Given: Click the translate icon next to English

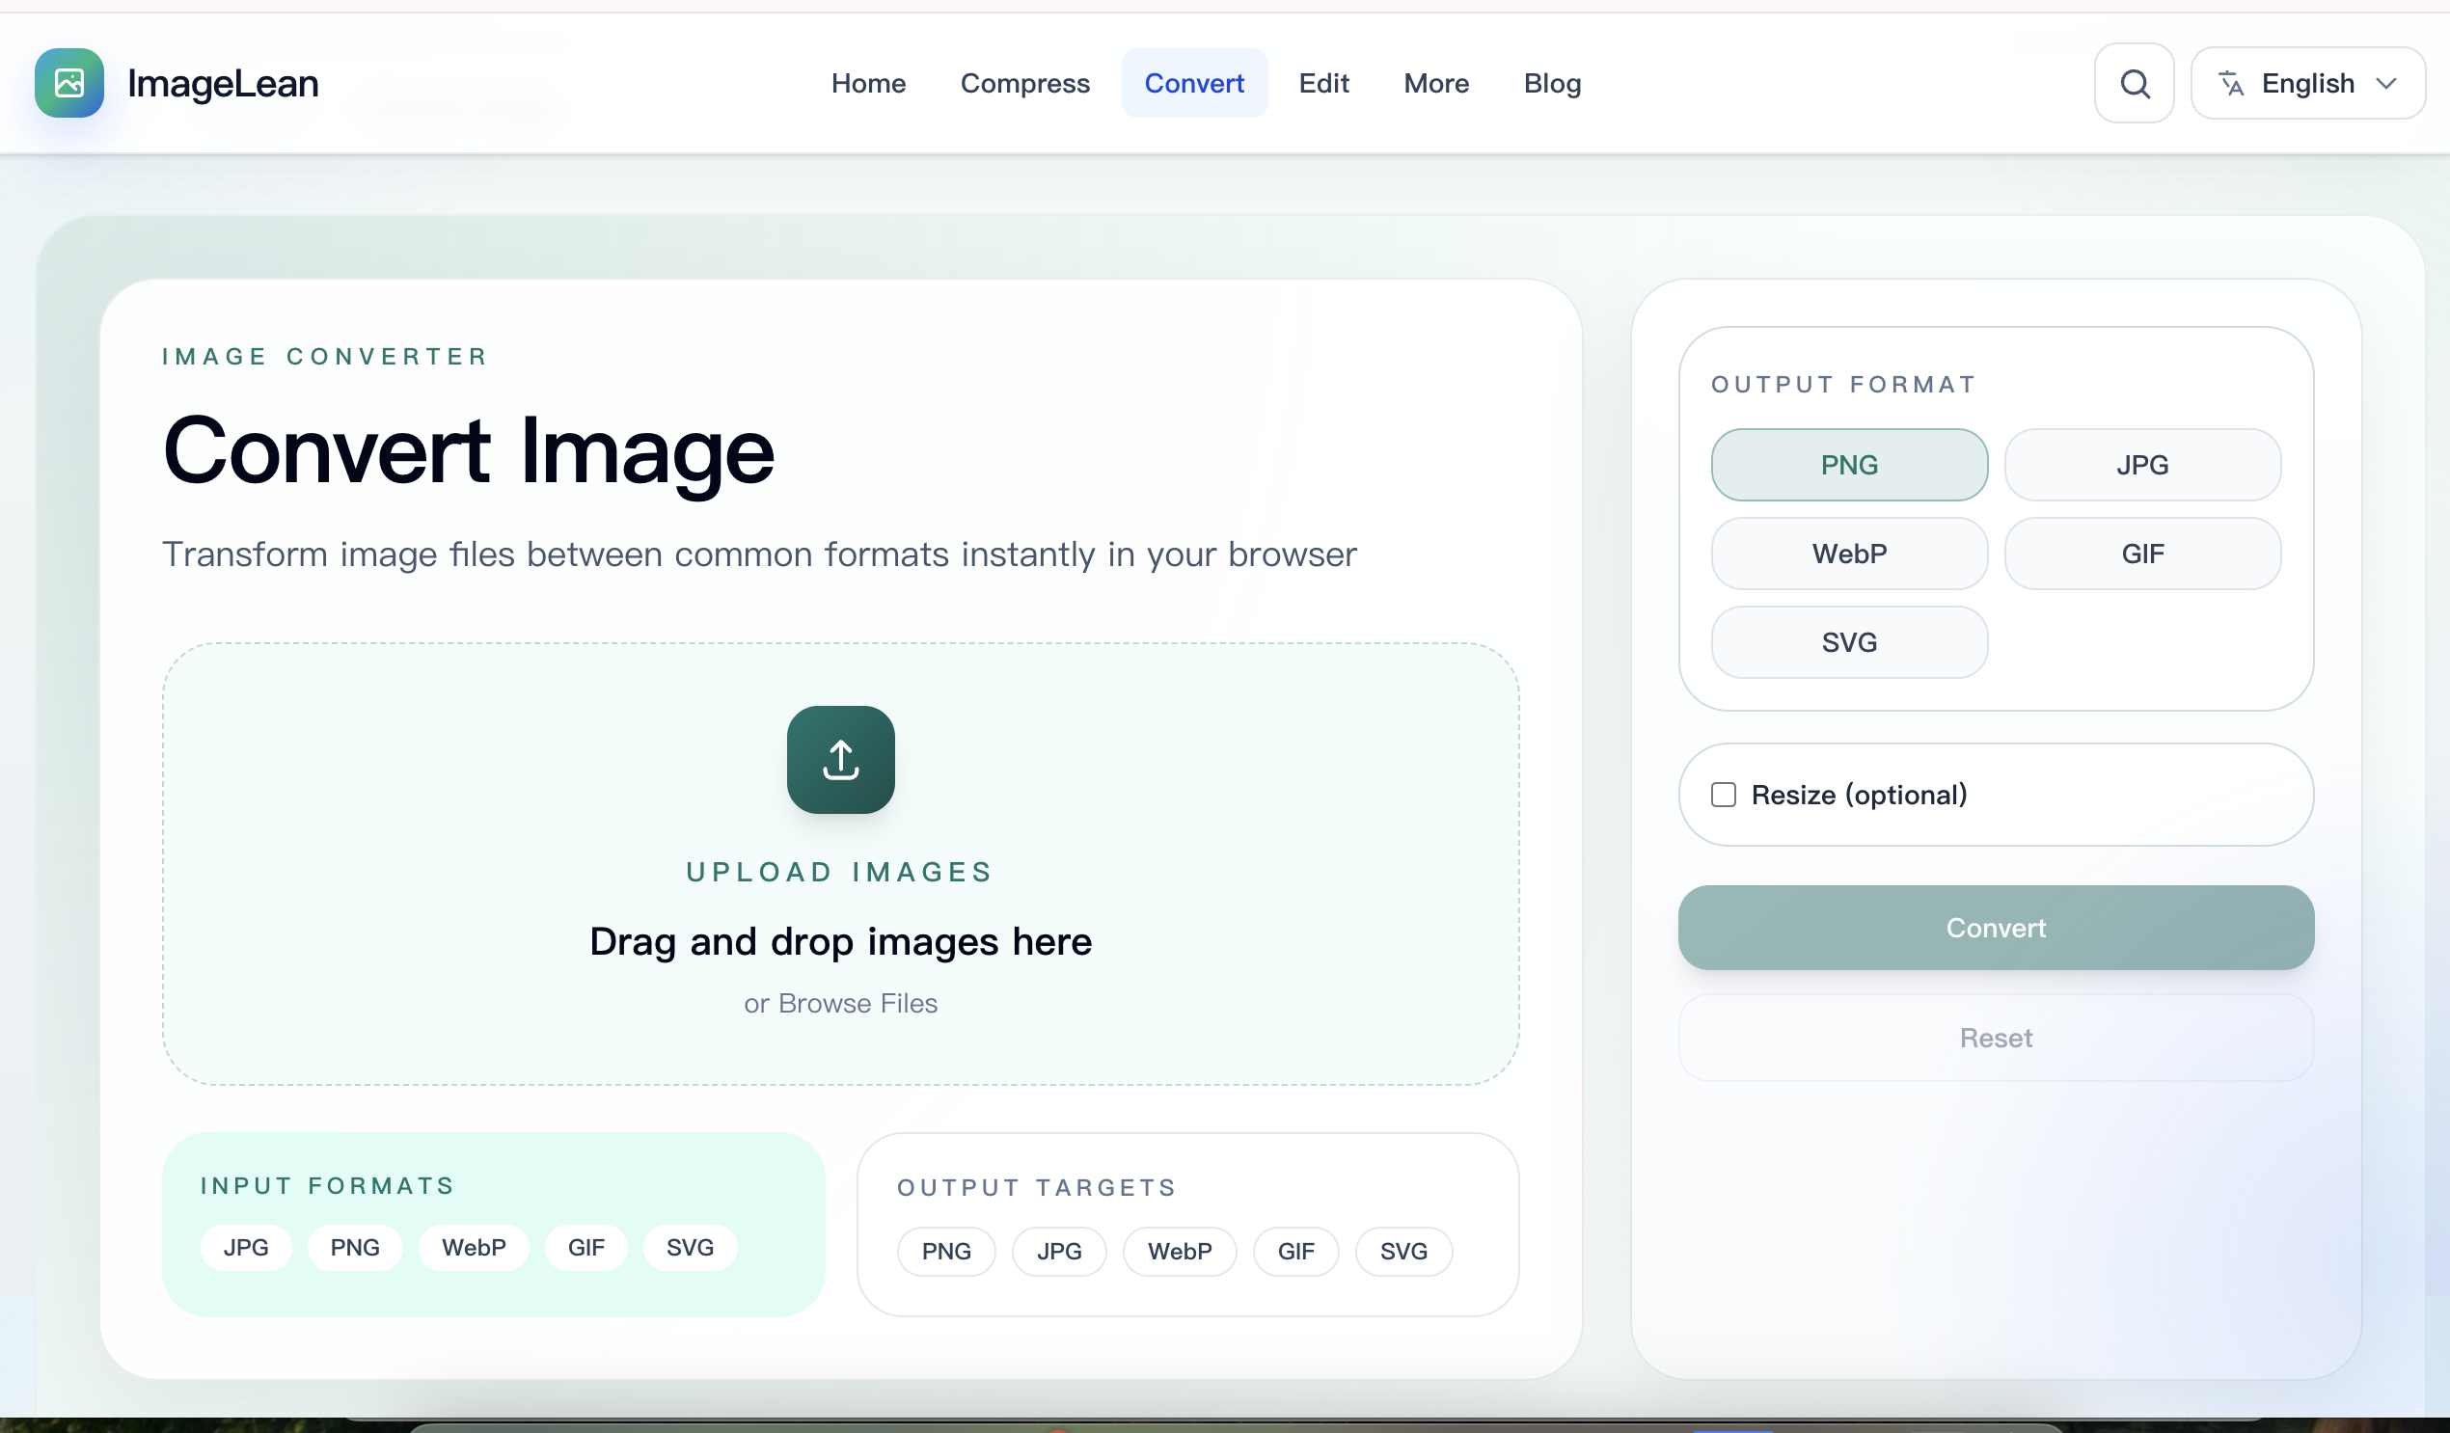Looking at the screenshot, I should pos(2232,83).
